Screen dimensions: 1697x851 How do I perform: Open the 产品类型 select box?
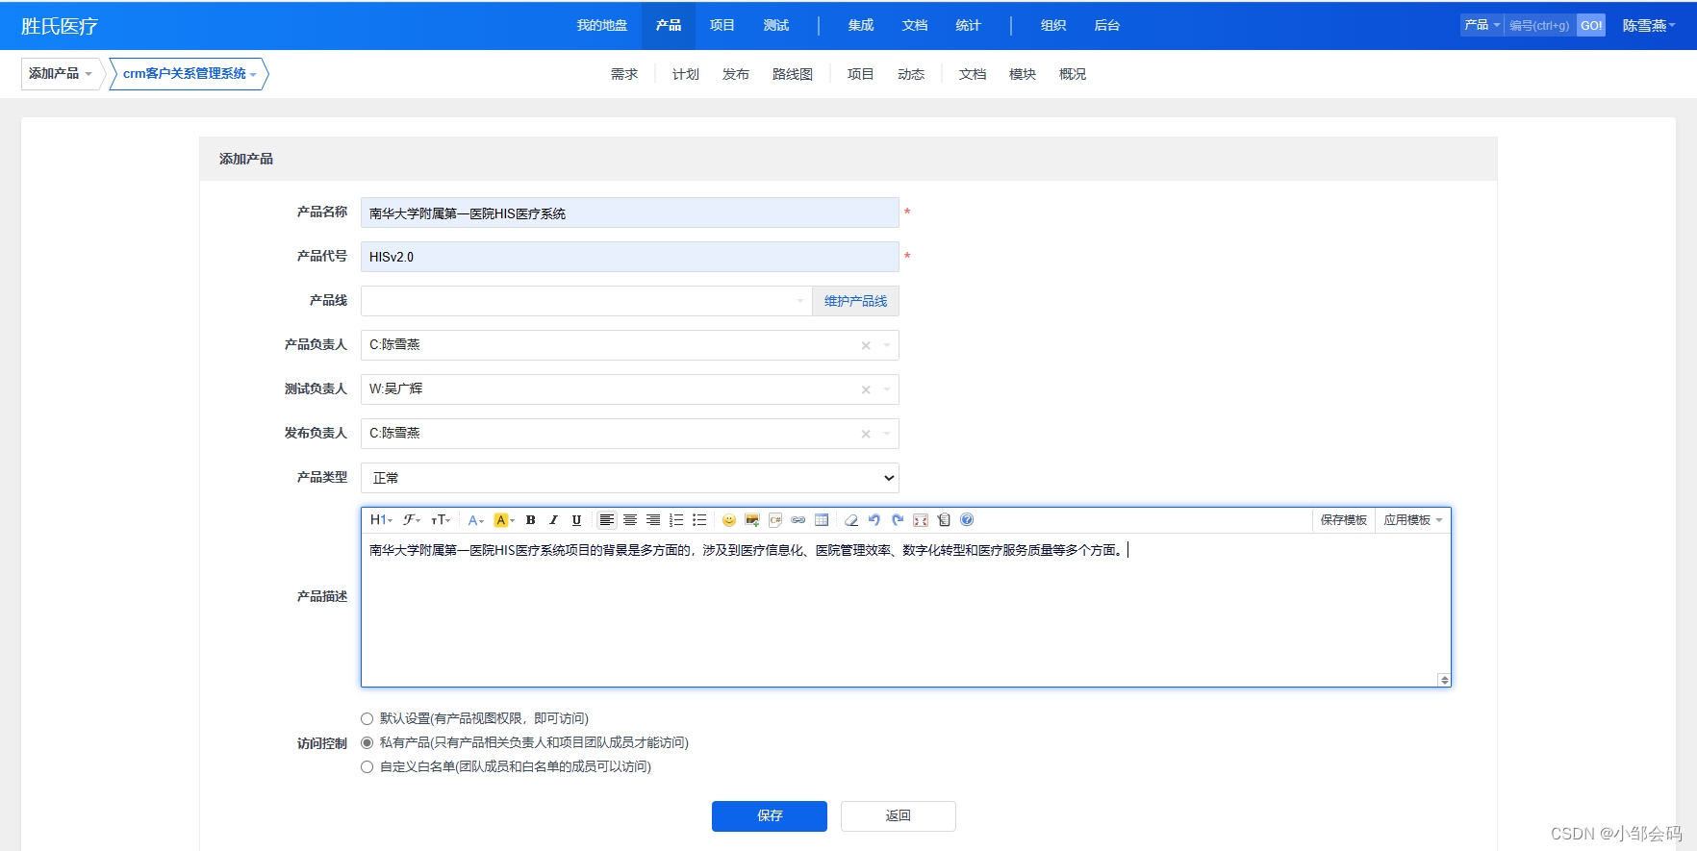click(x=630, y=478)
